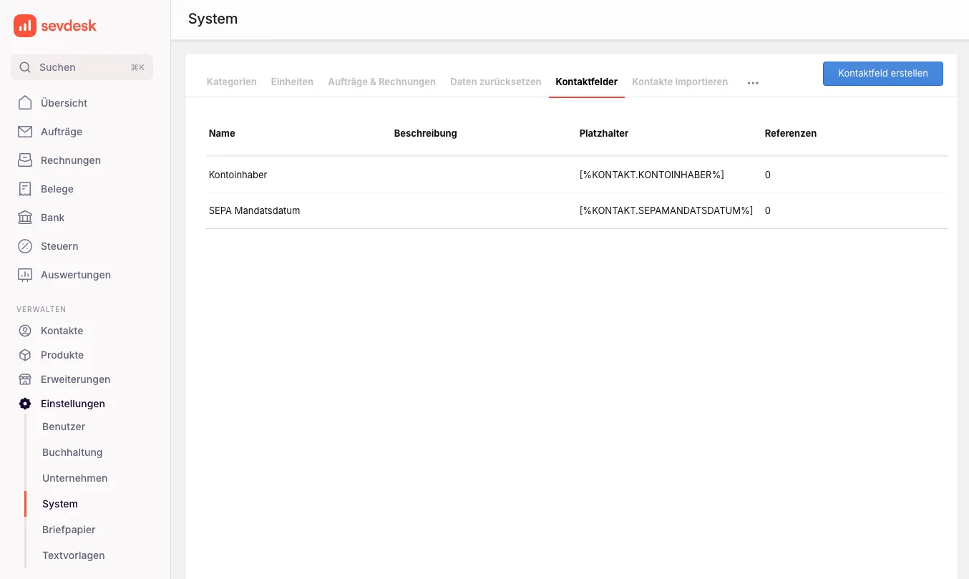
Task: Open Daten zurücksetzen tab
Action: (496, 82)
